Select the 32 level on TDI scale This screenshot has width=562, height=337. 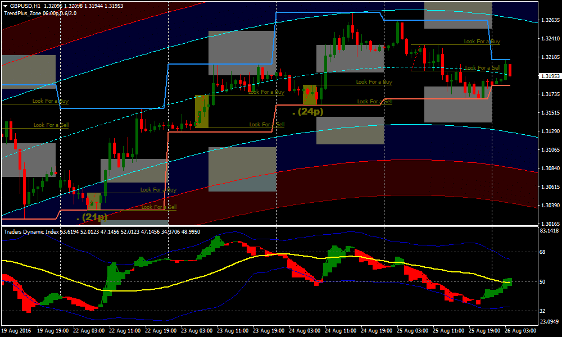543,311
